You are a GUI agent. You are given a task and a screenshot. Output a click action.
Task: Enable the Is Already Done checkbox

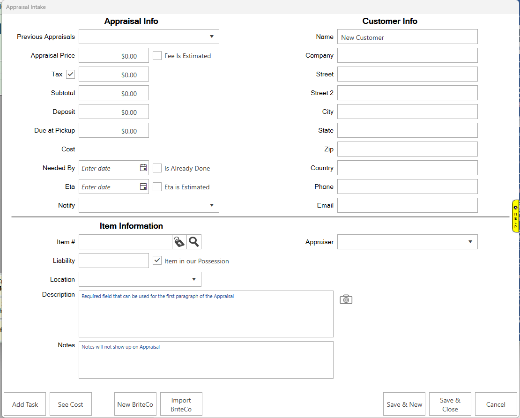click(x=157, y=168)
